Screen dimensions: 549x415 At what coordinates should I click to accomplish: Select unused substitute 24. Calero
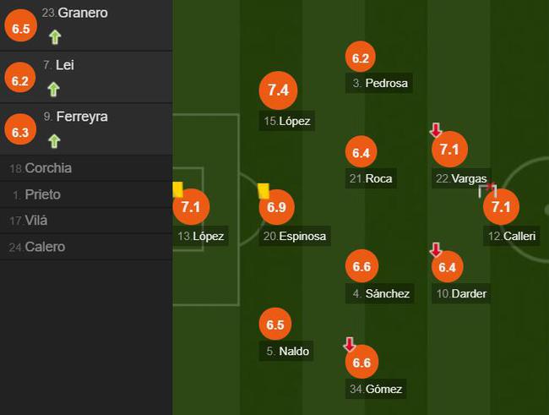click(x=86, y=247)
